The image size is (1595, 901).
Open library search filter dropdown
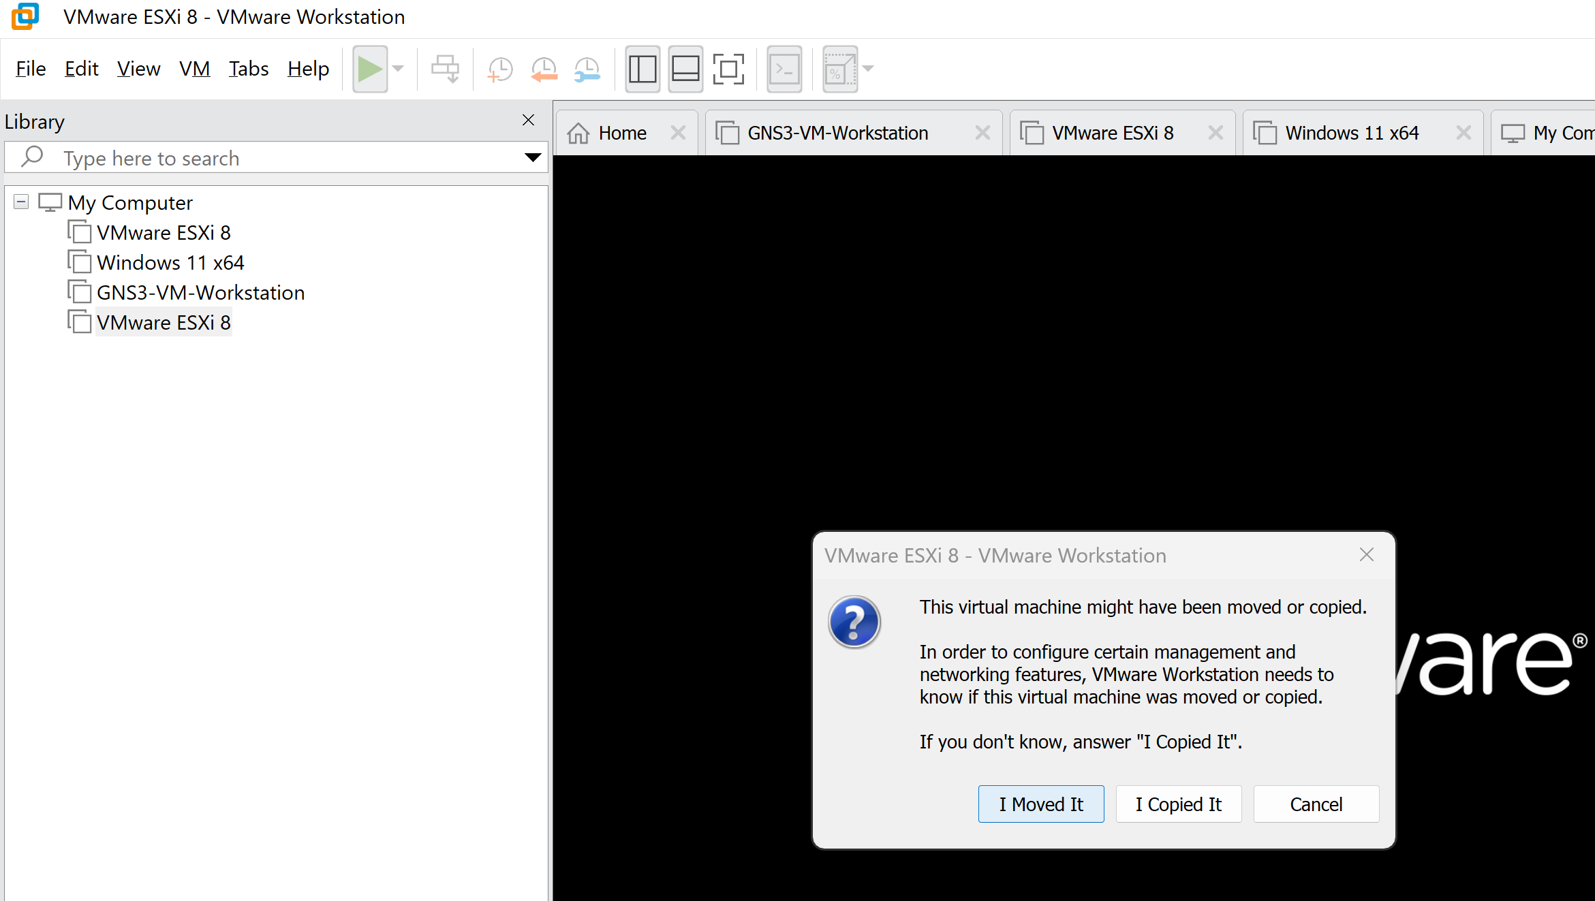(x=533, y=158)
